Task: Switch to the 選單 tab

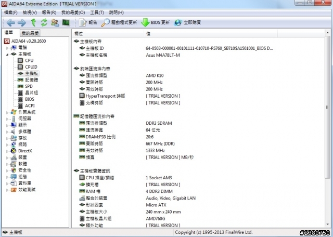Action: (x=9, y=32)
